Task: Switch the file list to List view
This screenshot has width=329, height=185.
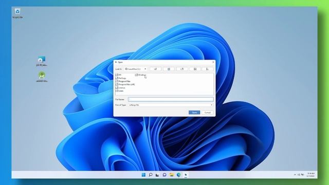Action: pyautogui.click(x=195, y=69)
